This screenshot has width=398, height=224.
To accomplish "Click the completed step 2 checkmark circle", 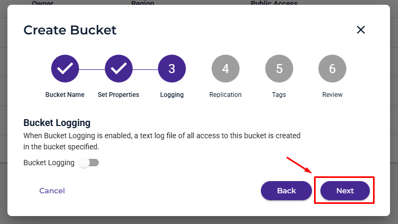I will [x=118, y=69].
